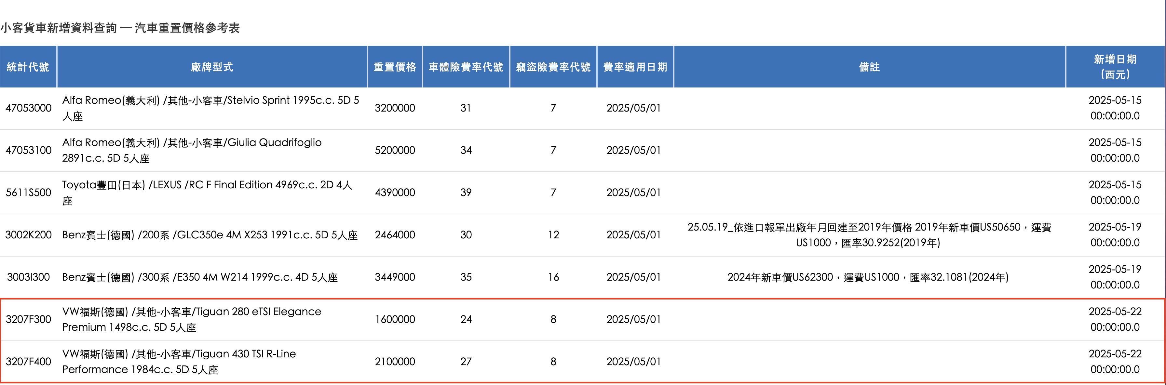Click the 新增日期(西元) column header
The width and height of the screenshot is (1166, 385).
pos(1115,67)
